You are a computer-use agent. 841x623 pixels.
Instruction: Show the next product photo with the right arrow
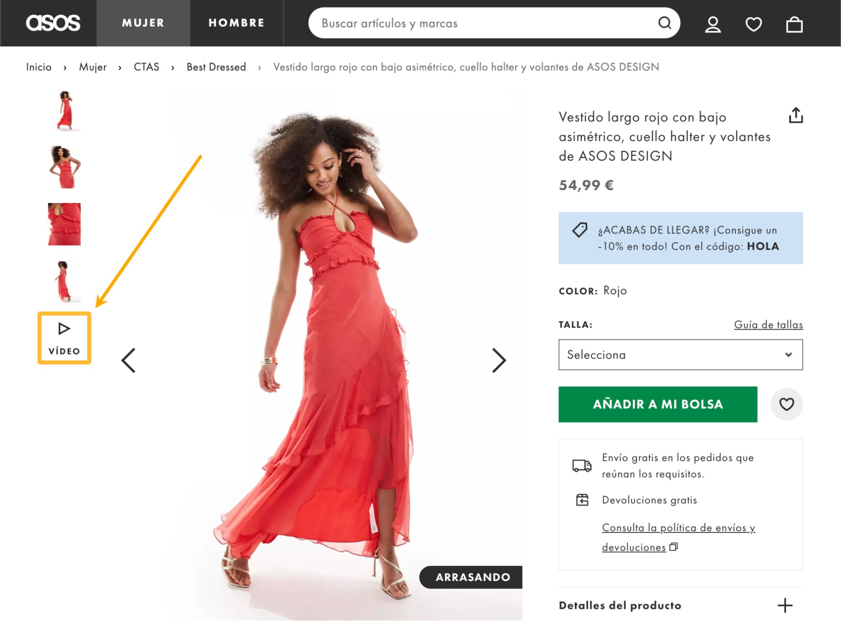(500, 360)
